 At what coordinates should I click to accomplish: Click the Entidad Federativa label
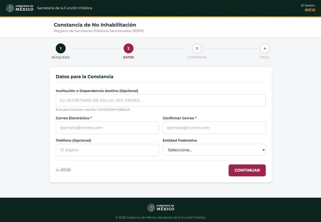[x=180, y=140]
